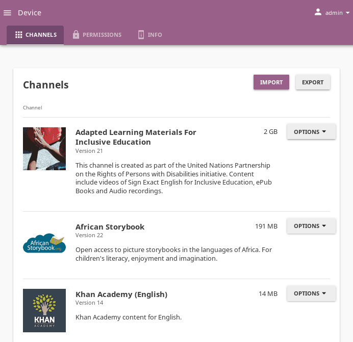Click the United Nations Partnership description text
This screenshot has height=342, width=353.
click(173, 178)
